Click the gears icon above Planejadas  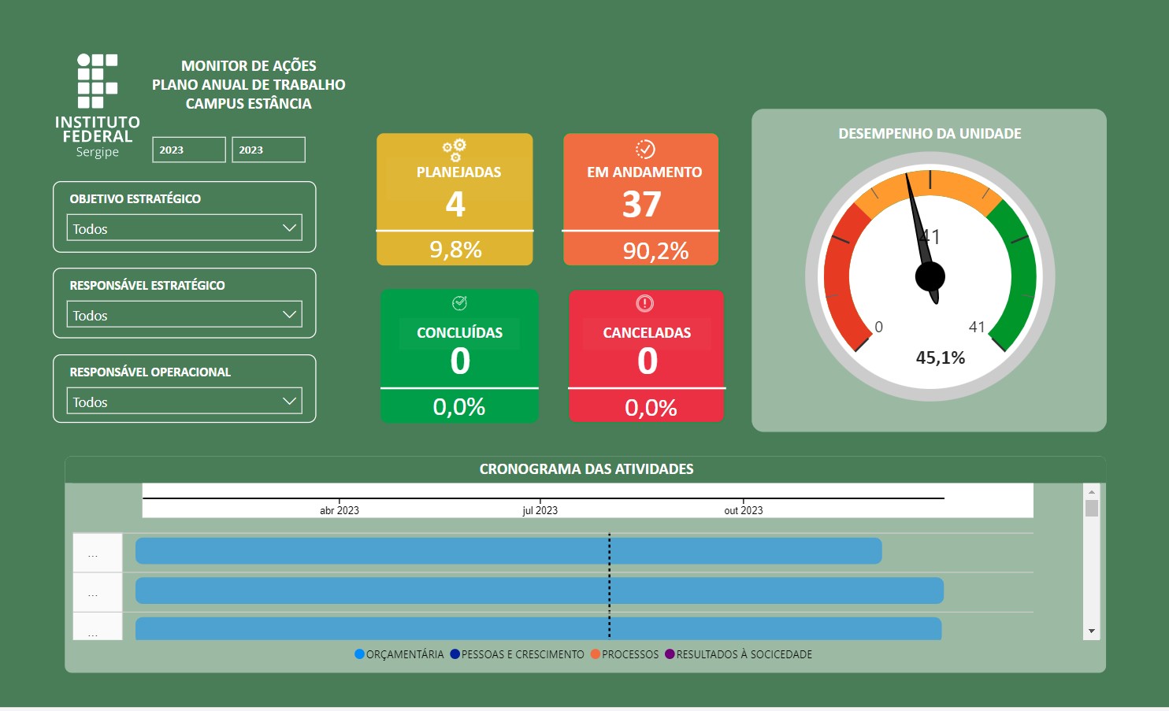click(455, 150)
